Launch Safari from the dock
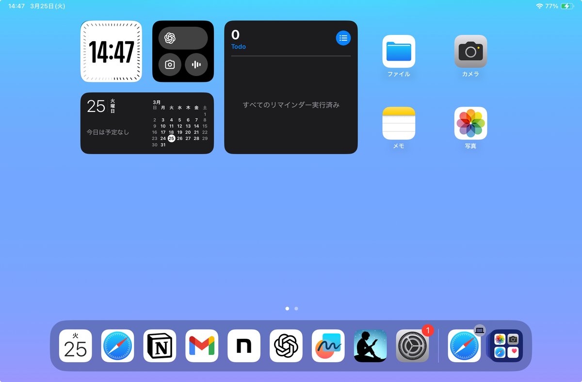This screenshot has height=382, width=582. coord(117,346)
